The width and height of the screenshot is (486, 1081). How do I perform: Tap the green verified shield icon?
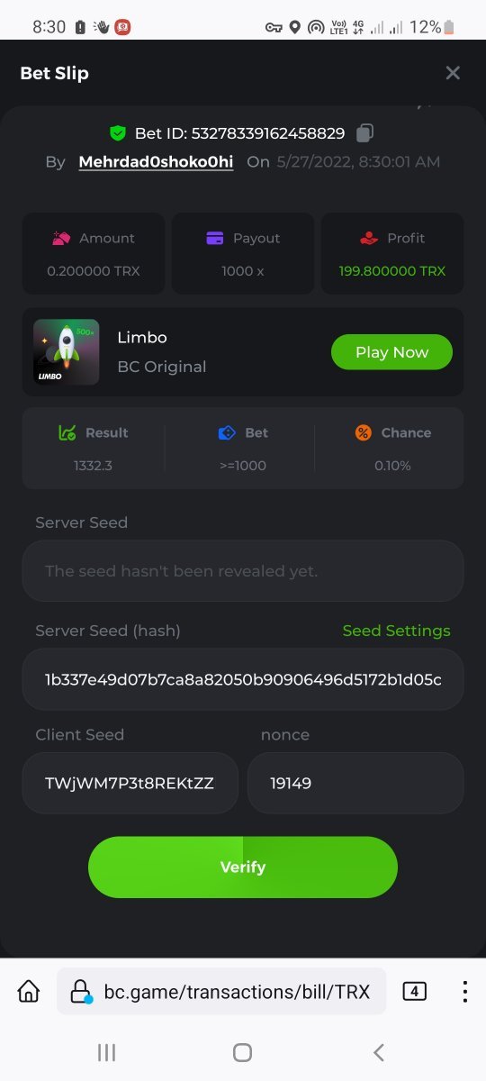(x=118, y=133)
